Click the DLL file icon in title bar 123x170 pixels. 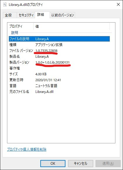tap(5, 5)
